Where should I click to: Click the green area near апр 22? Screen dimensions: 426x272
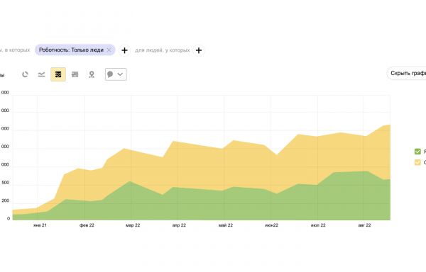pyautogui.click(x=180, y=206)
